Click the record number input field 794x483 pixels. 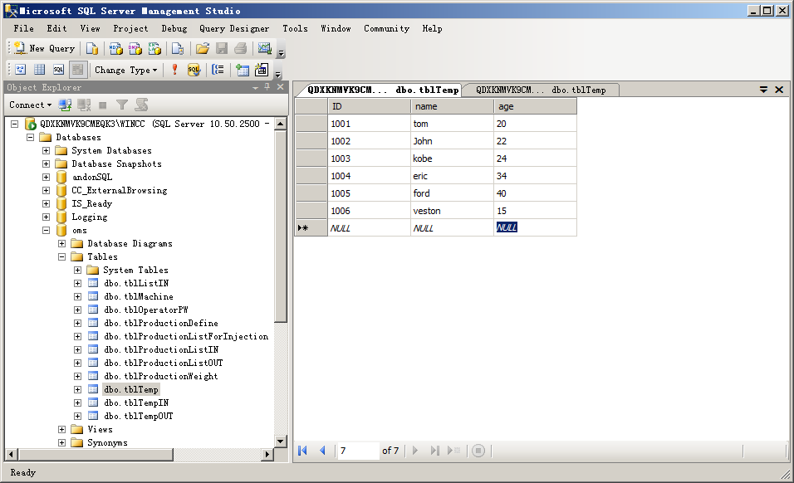tap(359, 450)
